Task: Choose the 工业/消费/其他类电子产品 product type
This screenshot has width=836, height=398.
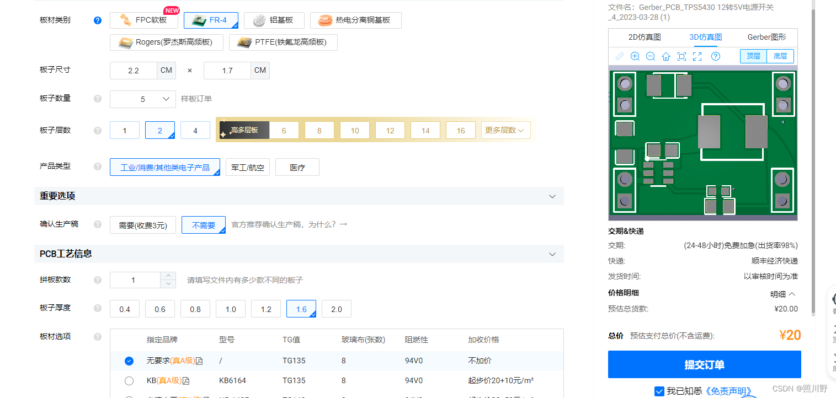Action: [165, 167]
